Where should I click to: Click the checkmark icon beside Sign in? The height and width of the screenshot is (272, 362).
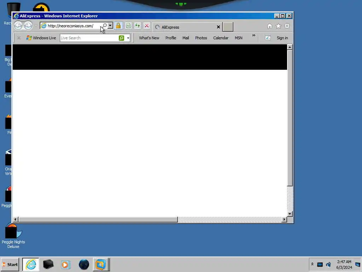click(268, 38)
